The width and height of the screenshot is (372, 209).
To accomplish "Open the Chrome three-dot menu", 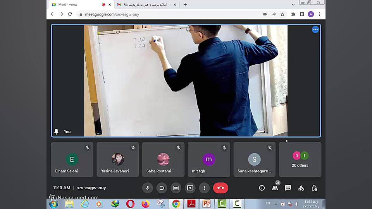I will point(320,14).
